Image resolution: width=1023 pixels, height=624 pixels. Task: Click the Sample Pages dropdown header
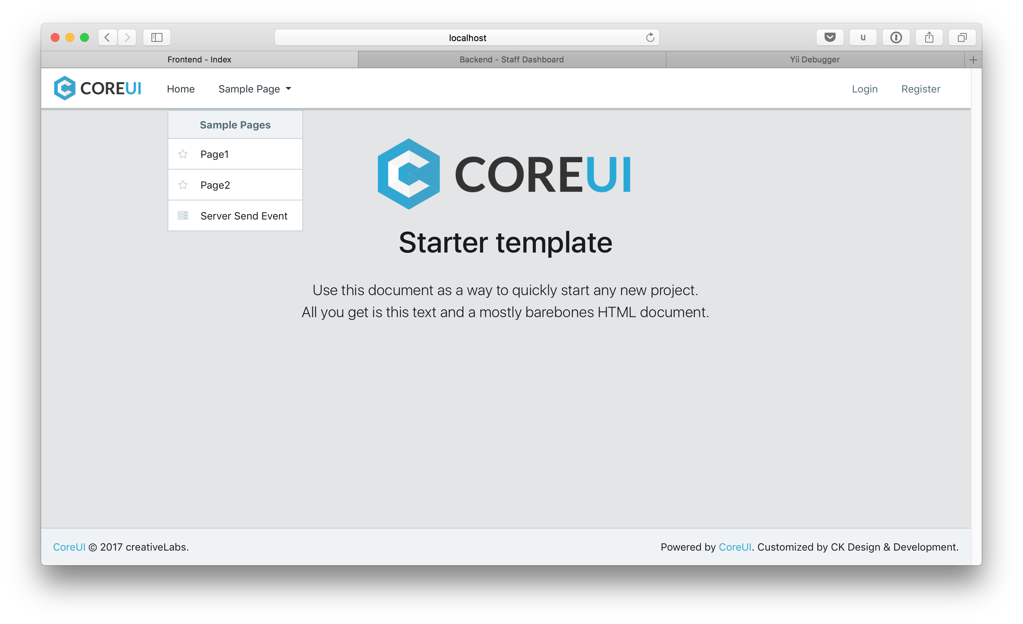[236, 125]
